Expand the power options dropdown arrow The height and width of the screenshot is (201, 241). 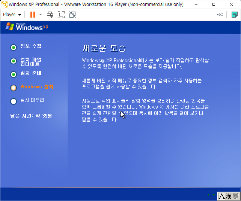click(41, 15)
